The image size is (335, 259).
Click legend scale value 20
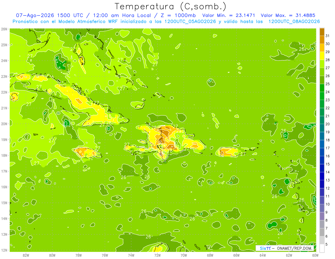coord(328,124)
